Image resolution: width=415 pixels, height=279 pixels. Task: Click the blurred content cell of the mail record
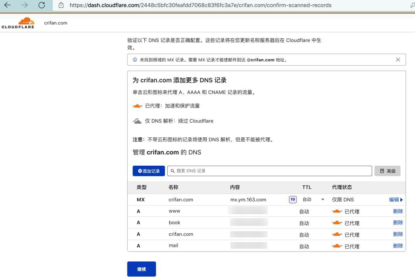[249, 246]
